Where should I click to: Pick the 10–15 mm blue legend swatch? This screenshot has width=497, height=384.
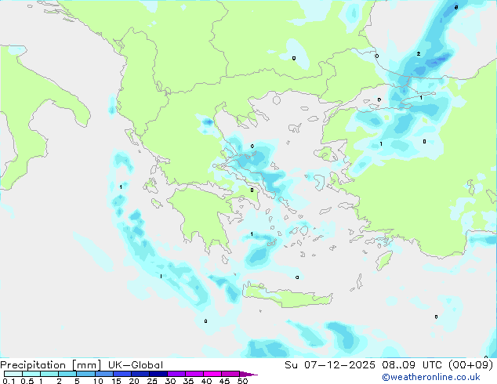pos(104,374)
